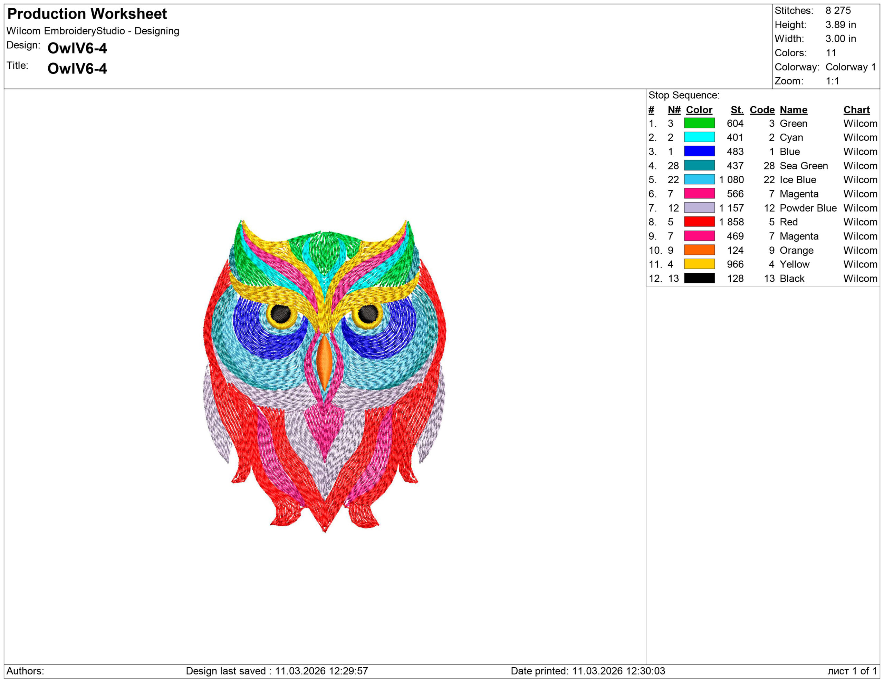Click the underlined Name column header
This screenshot has height=680, width=884.
[x=793, y=110]
